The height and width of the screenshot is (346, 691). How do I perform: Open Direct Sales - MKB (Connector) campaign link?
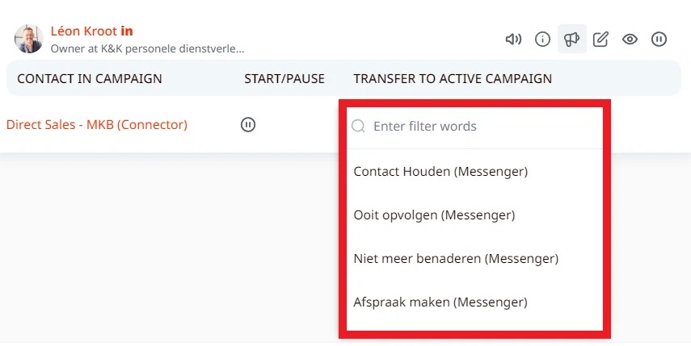coord(97,124)
